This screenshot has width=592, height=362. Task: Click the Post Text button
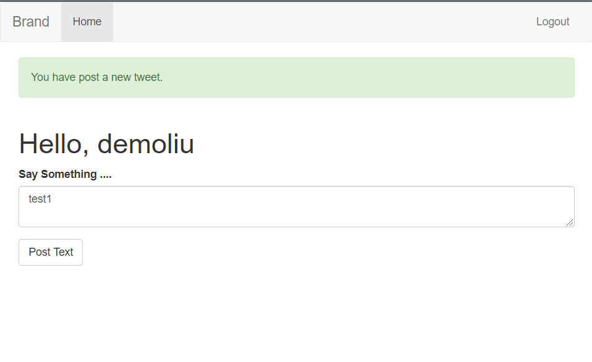[51, 252]
